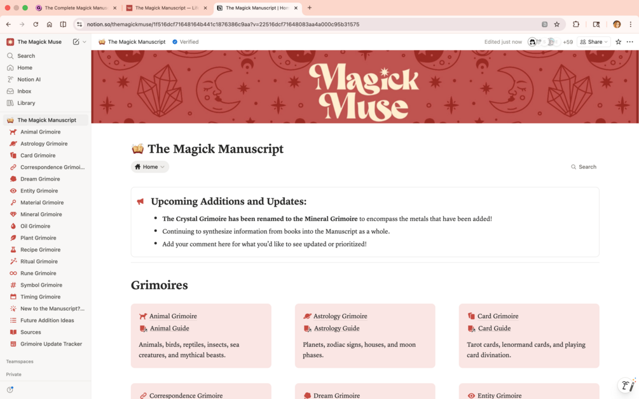Click the help icon at the sidebar bottom
Image resolution: width=639 pixels, height=399 pixels.
pos(10,389)
